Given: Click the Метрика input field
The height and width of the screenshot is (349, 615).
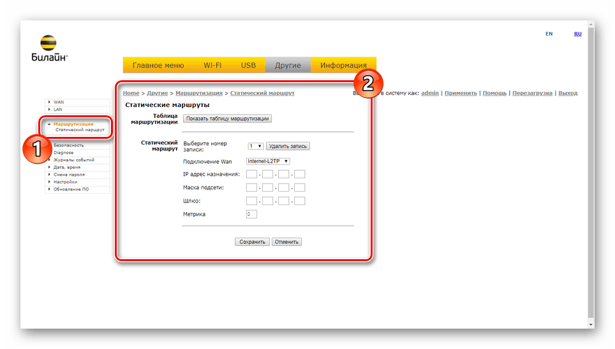Looking at the screenshot, I should 251,214.
